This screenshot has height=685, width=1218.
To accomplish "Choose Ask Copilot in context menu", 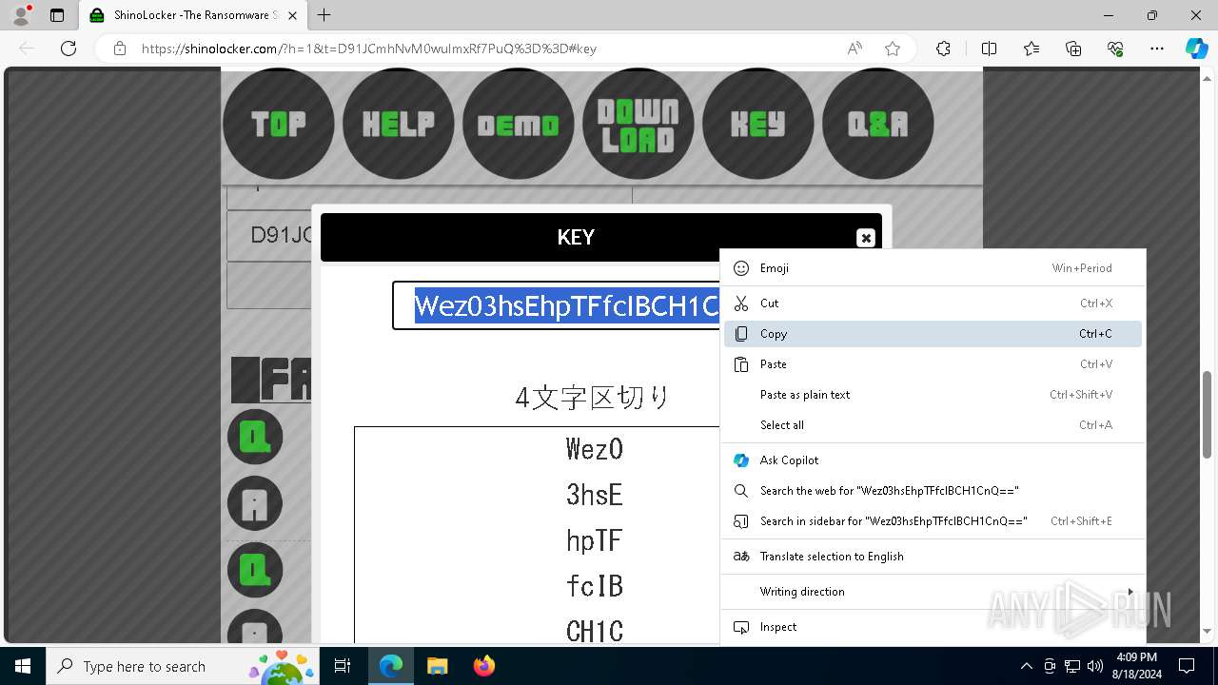I will 933,460.
